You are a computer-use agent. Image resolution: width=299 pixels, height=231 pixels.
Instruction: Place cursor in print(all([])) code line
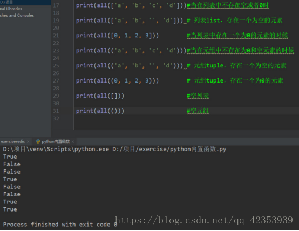pos(100,96)
